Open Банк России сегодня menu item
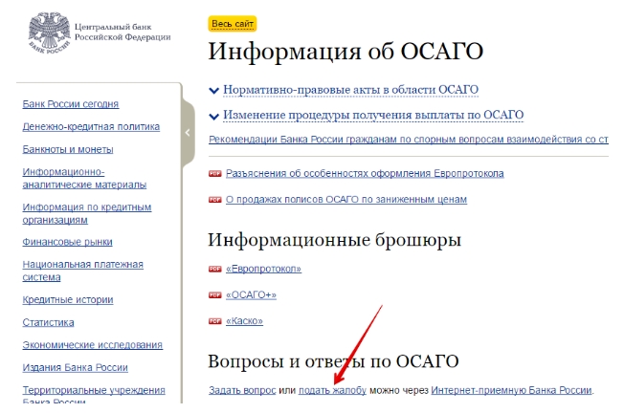The width and height of the screenshot is (624, 413). [x=70, y=103]
